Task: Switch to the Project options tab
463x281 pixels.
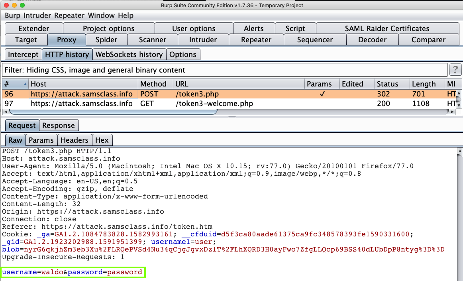Action: tap(109, 28)
